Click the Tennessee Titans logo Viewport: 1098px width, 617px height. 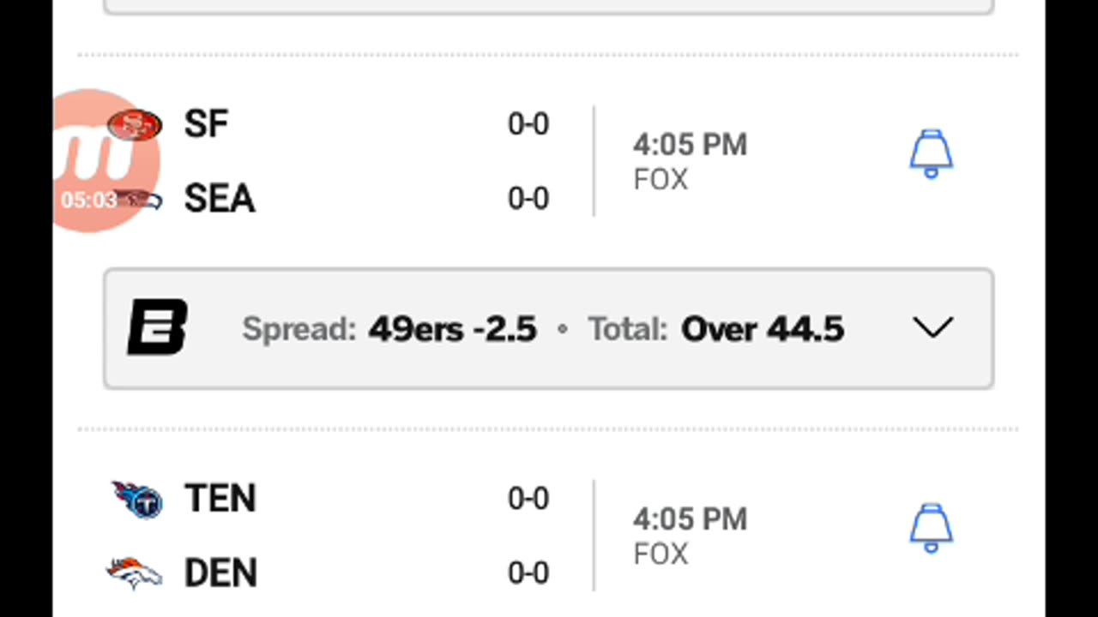[137, 500]
